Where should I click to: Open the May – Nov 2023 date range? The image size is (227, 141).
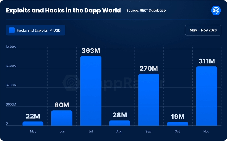[203, 30]
